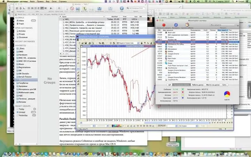Viewport: 251px width, 157px height.
Task: Click the Group folder icon in DEVONthink toolbar
Action: point(78,8)
